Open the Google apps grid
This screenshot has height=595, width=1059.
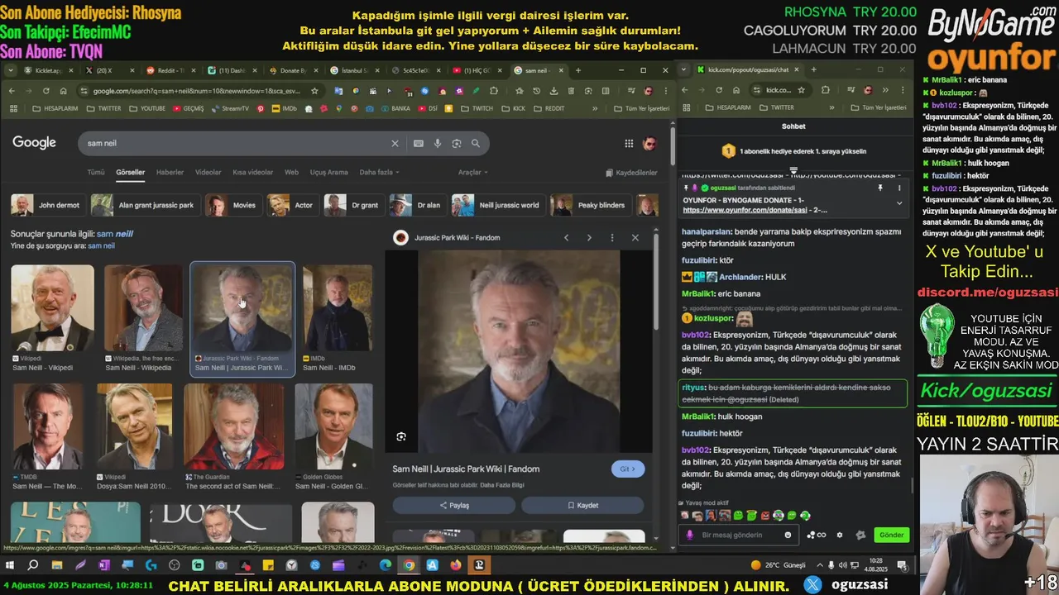click(x=629, y=143)
